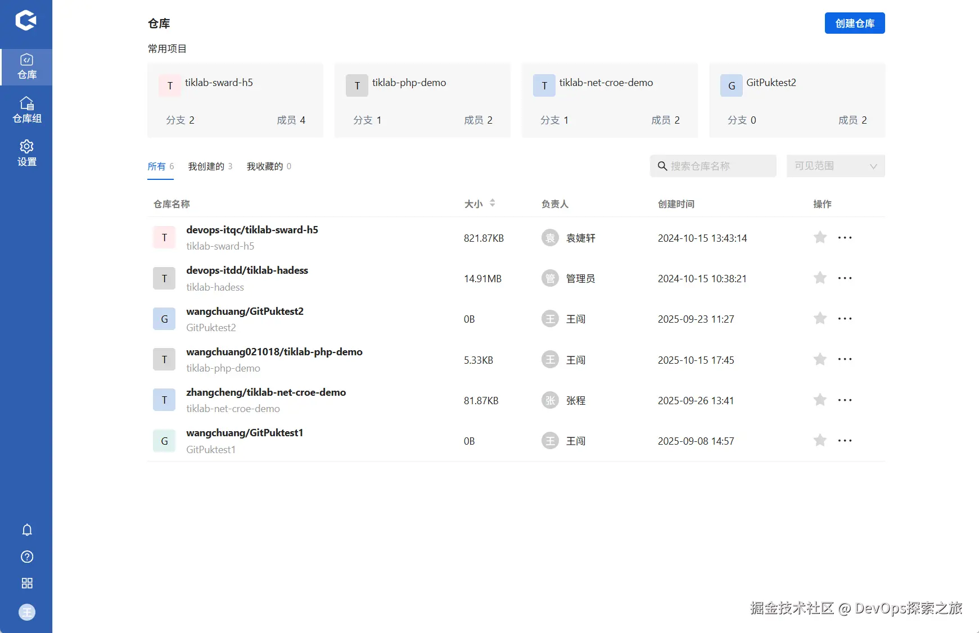This screenshot has width=979, height=633.
Task: Open 设置 in the sidebar
Action: (26, 153)
